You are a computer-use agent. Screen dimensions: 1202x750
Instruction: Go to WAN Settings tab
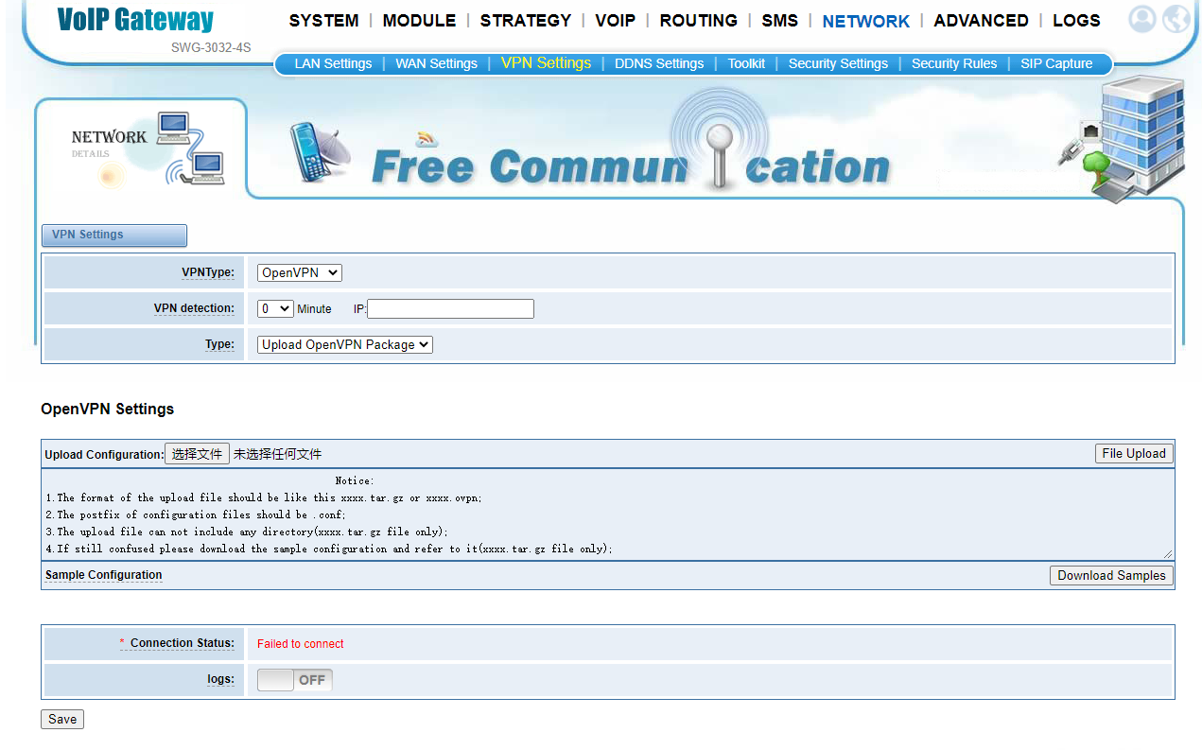[436, 63]
